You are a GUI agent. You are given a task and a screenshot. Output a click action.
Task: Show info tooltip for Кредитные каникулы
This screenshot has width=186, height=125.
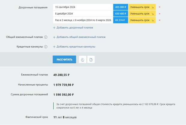[x=46, y=47]
